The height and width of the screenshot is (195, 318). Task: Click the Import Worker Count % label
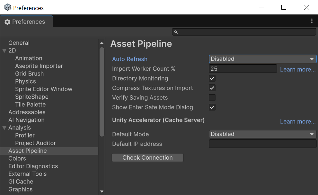point(144,69)
